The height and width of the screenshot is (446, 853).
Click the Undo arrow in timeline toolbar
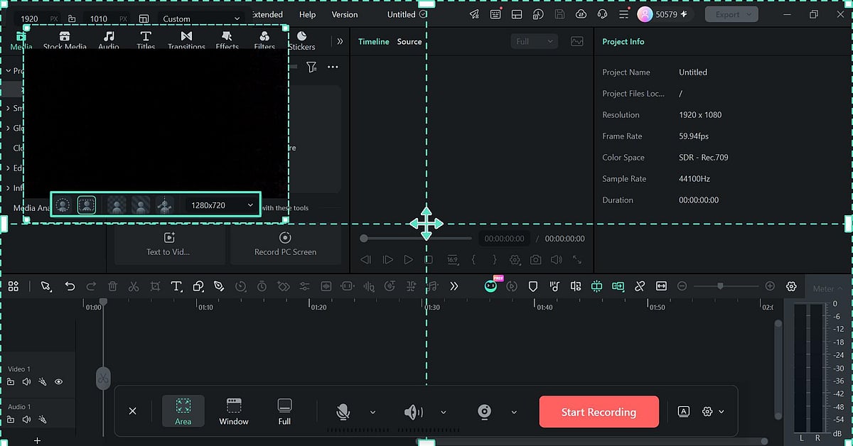(70, 286)
